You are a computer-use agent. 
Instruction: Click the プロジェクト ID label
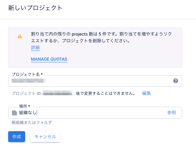(x=26, y=93)
